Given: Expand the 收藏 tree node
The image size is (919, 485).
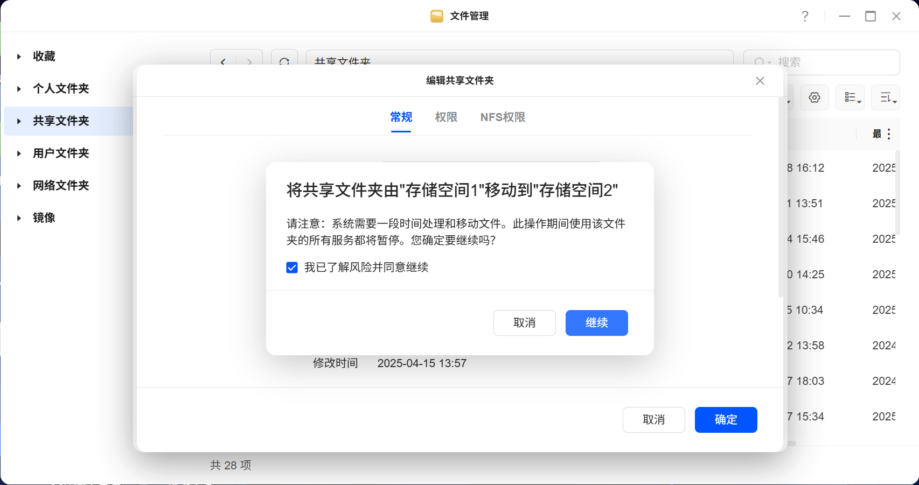Looking at the screenshot, I should point(19,57).
